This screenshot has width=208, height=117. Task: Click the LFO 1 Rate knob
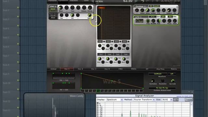pos(159,21)
